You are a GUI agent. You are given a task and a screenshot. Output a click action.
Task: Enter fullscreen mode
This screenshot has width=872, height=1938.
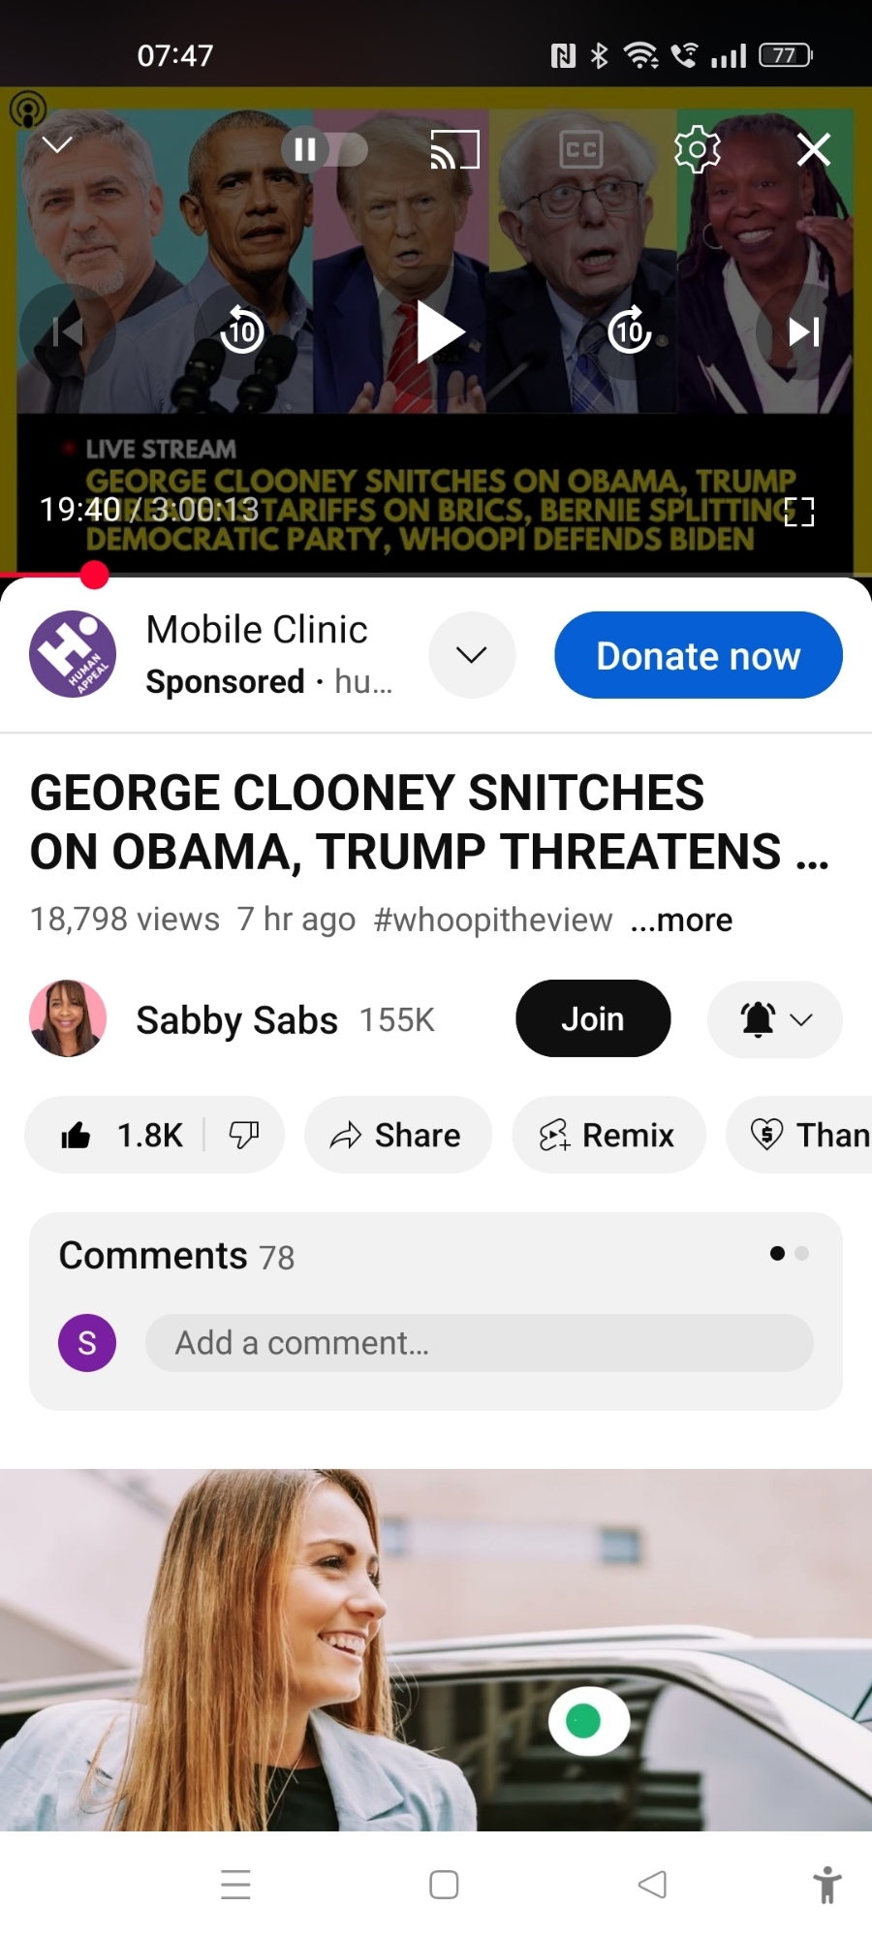(798, 512)
